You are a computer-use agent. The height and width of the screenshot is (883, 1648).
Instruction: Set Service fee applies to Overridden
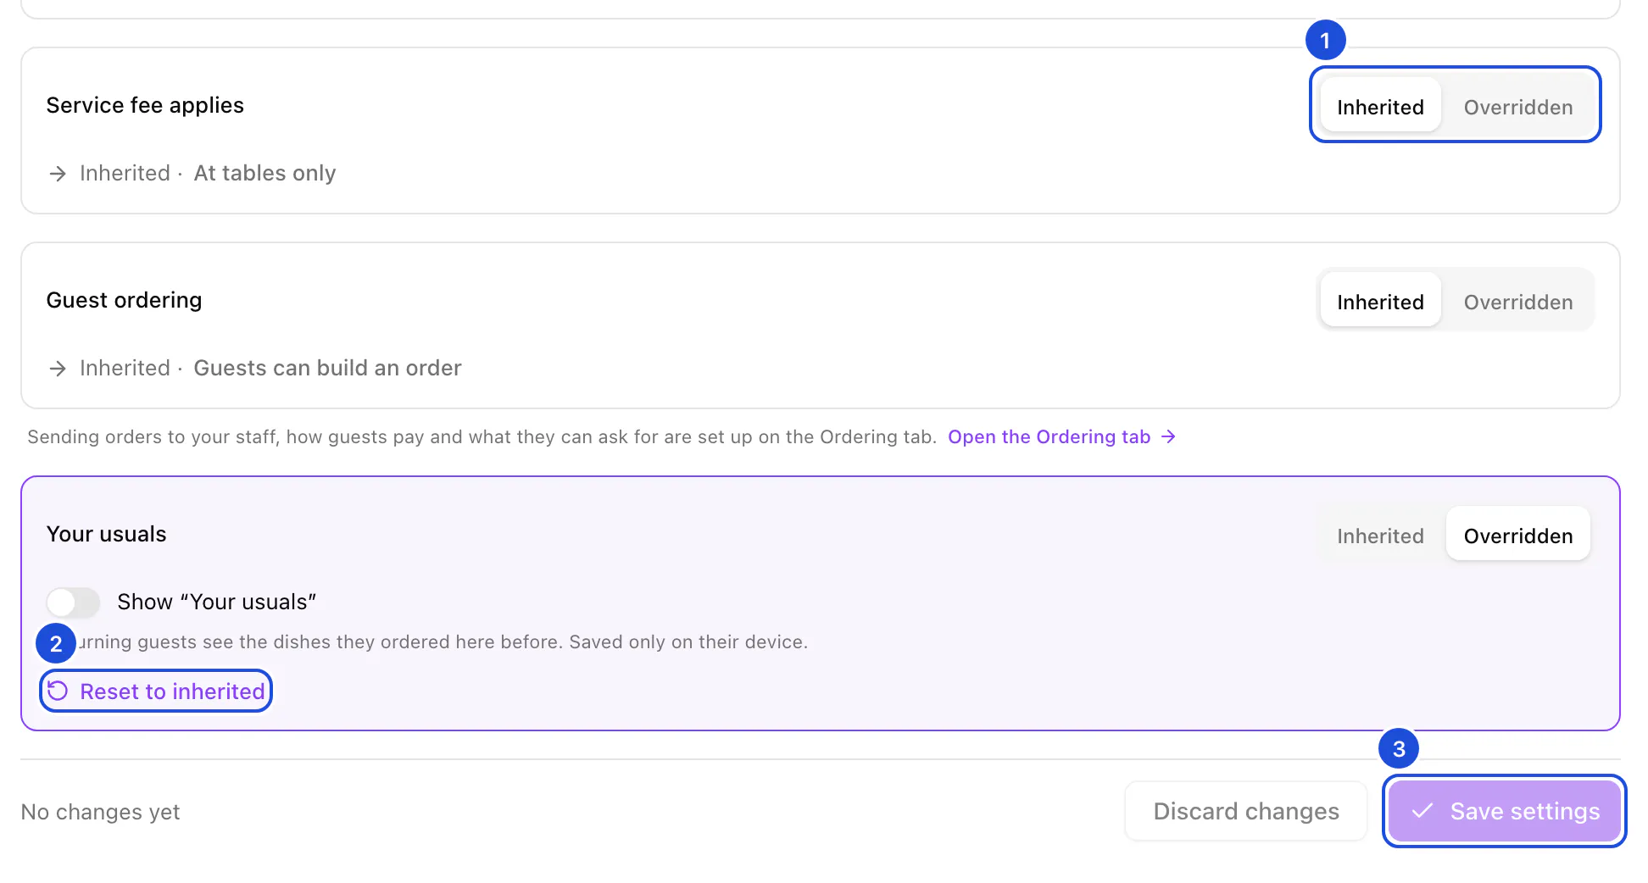coord(1517,107)
